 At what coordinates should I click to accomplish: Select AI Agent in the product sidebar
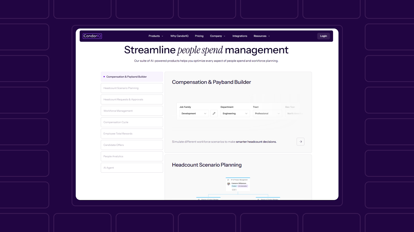132,168
